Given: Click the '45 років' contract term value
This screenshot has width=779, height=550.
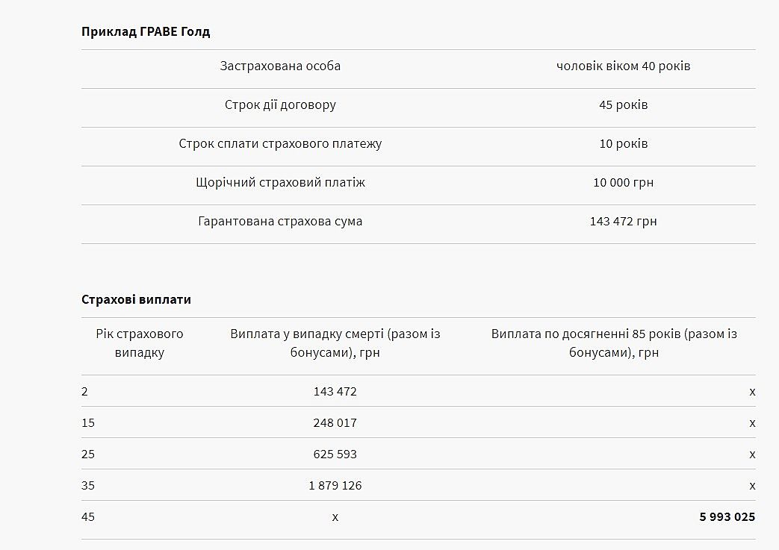Looking at the screenshot, I should point(623,104).
